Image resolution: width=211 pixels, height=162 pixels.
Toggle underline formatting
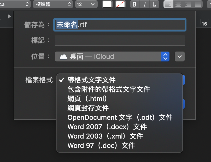point(155,4)
